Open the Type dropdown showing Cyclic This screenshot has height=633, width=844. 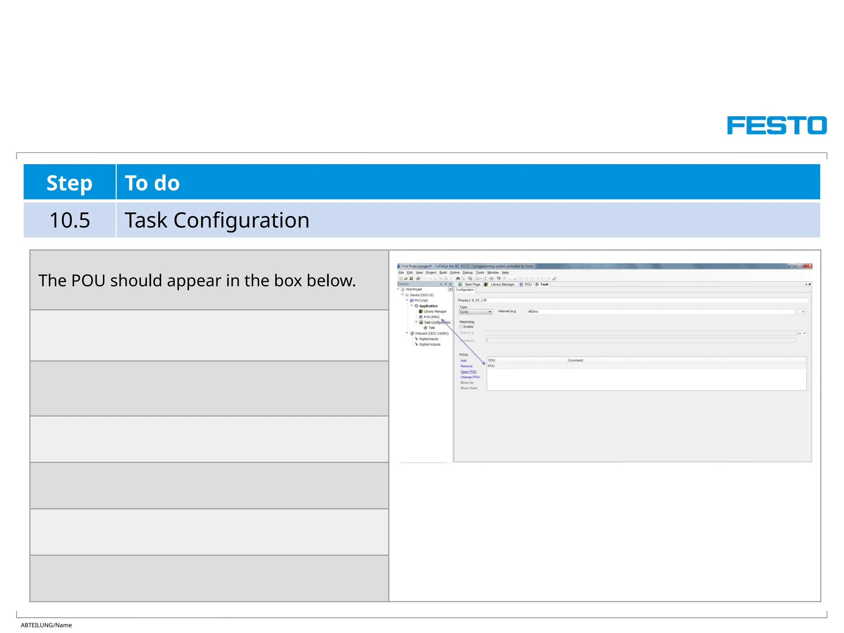pos(476,312)
